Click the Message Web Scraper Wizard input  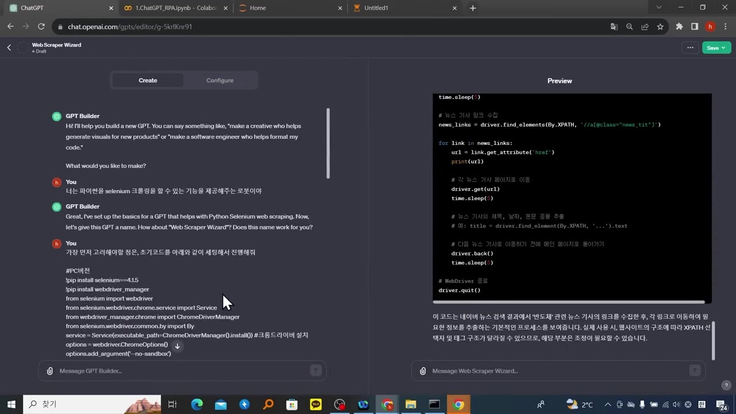pos(559,371)
